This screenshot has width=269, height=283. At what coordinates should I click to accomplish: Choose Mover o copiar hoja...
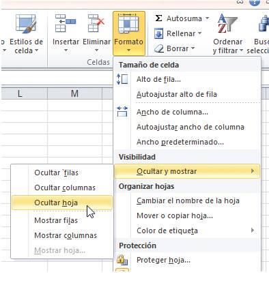(x=187, y=215)
